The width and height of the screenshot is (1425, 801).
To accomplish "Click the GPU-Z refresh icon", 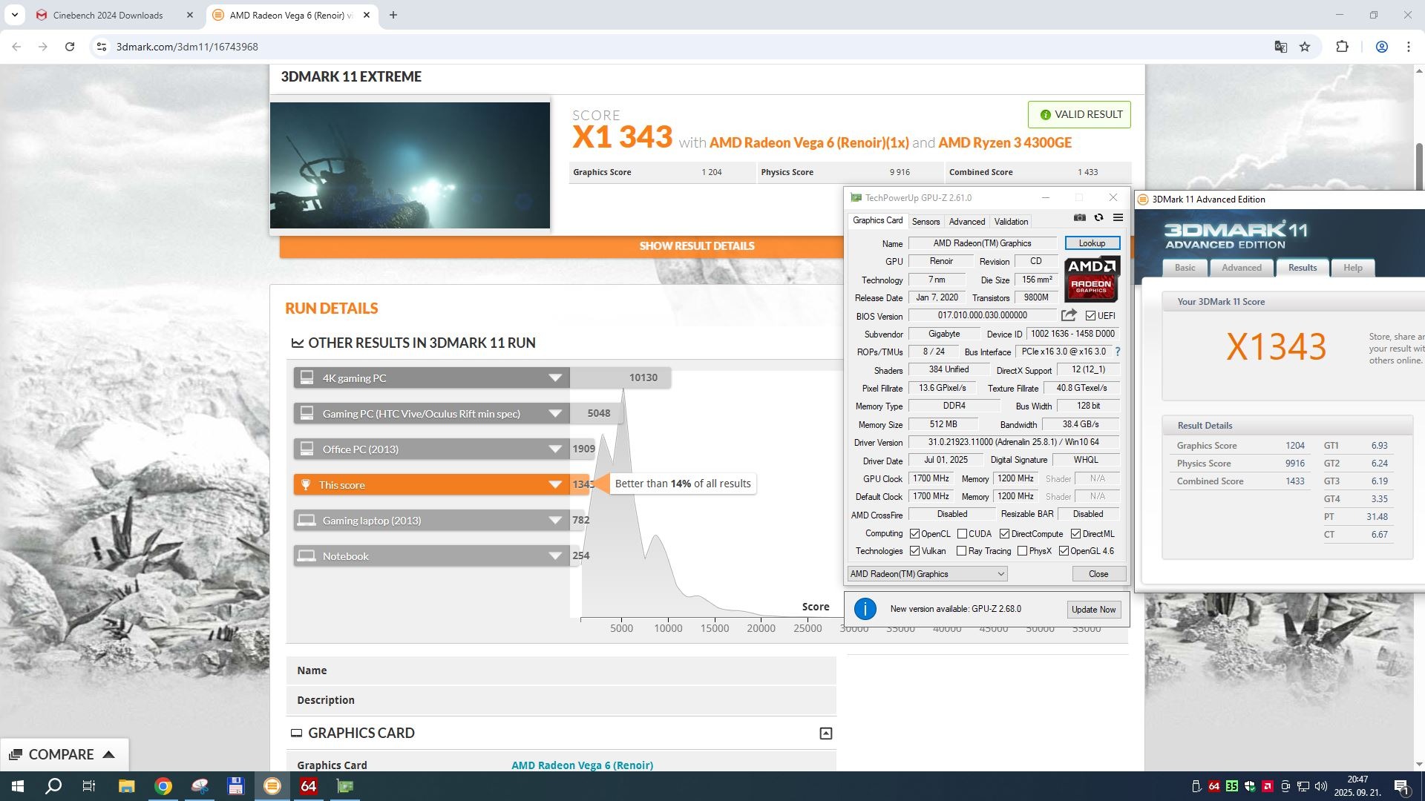I will click(x=1098, y=217).
